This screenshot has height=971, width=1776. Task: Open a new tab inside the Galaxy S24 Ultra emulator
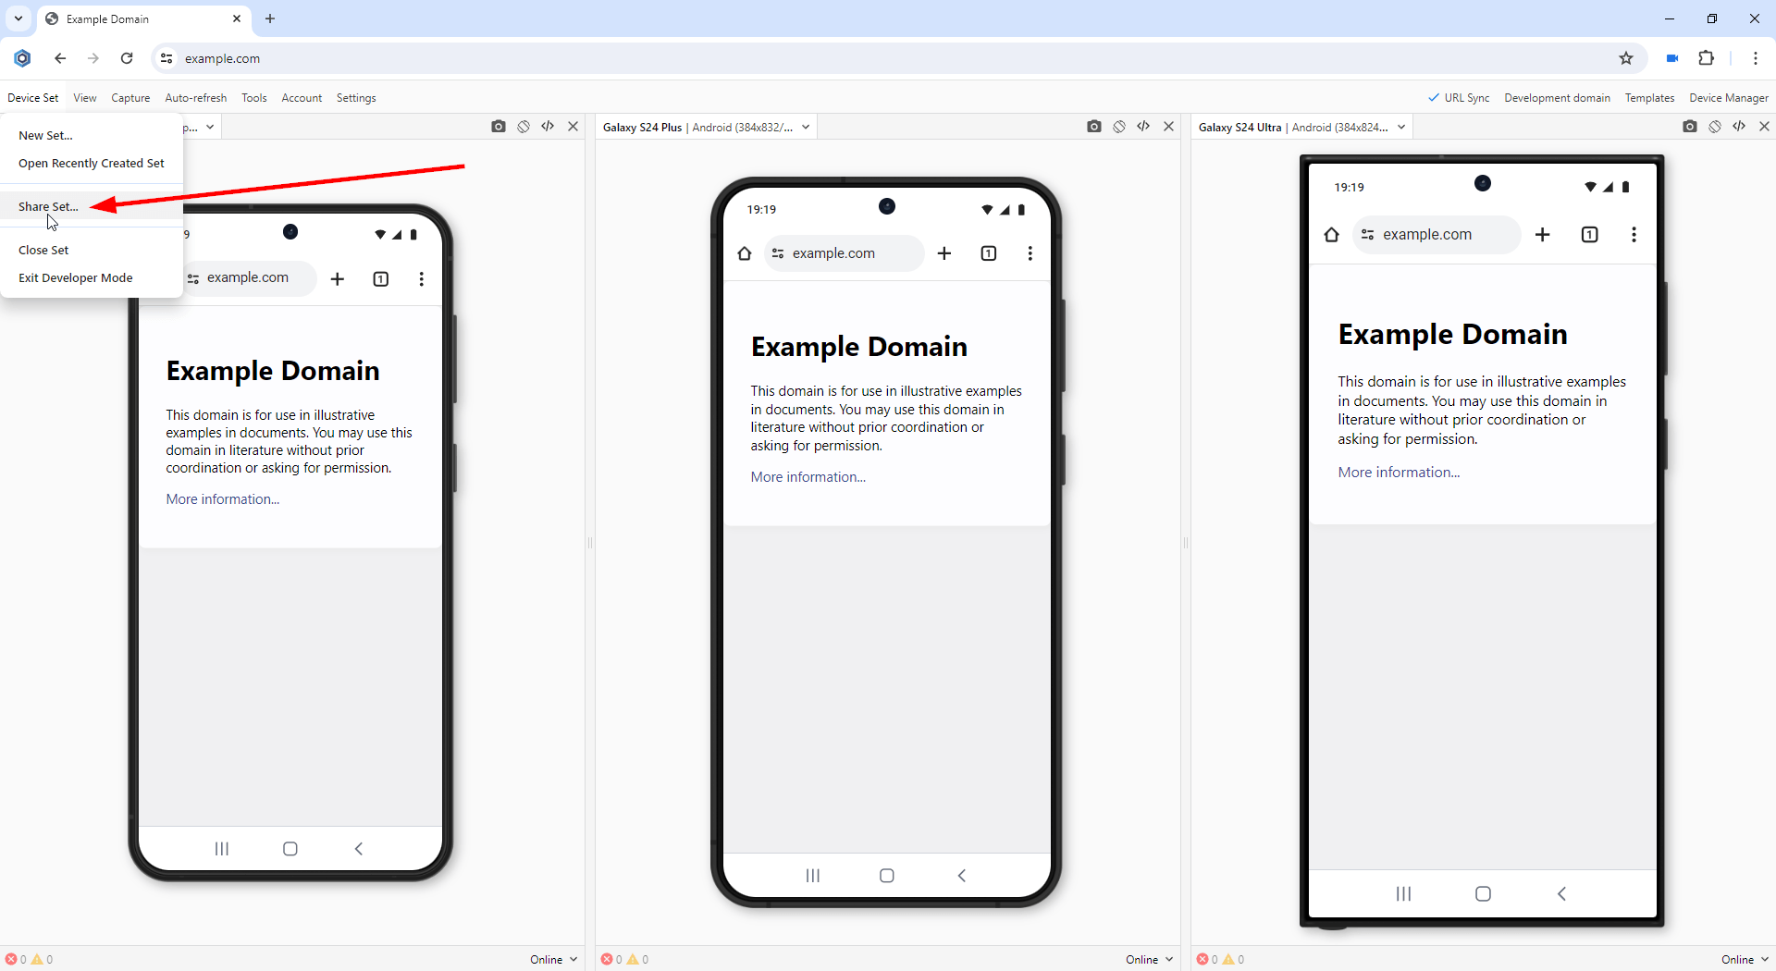(1543, 235)
